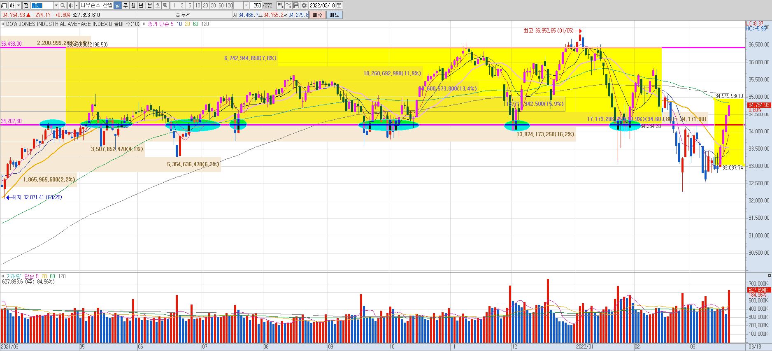This screenshot has width=772, height=351.
Task: Click the 10-day moving average legend label
Action: click(179, 24)
